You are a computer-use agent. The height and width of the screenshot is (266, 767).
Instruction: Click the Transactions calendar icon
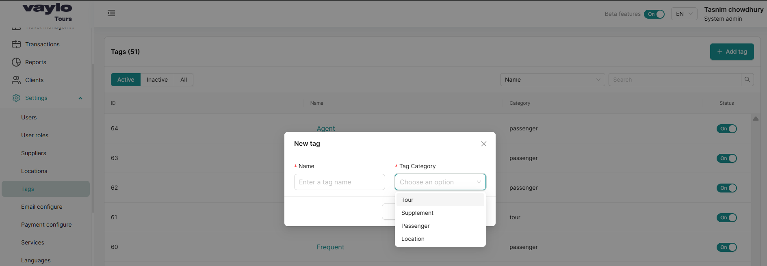coord(16,44)
